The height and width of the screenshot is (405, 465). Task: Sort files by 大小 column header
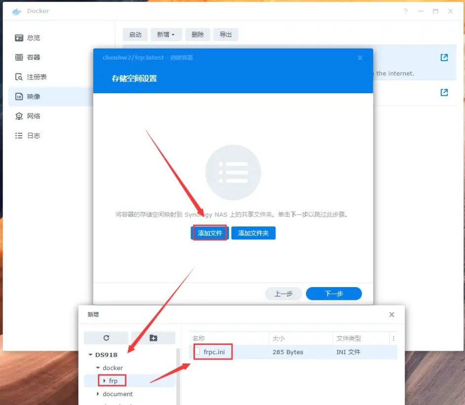[300, 338]
